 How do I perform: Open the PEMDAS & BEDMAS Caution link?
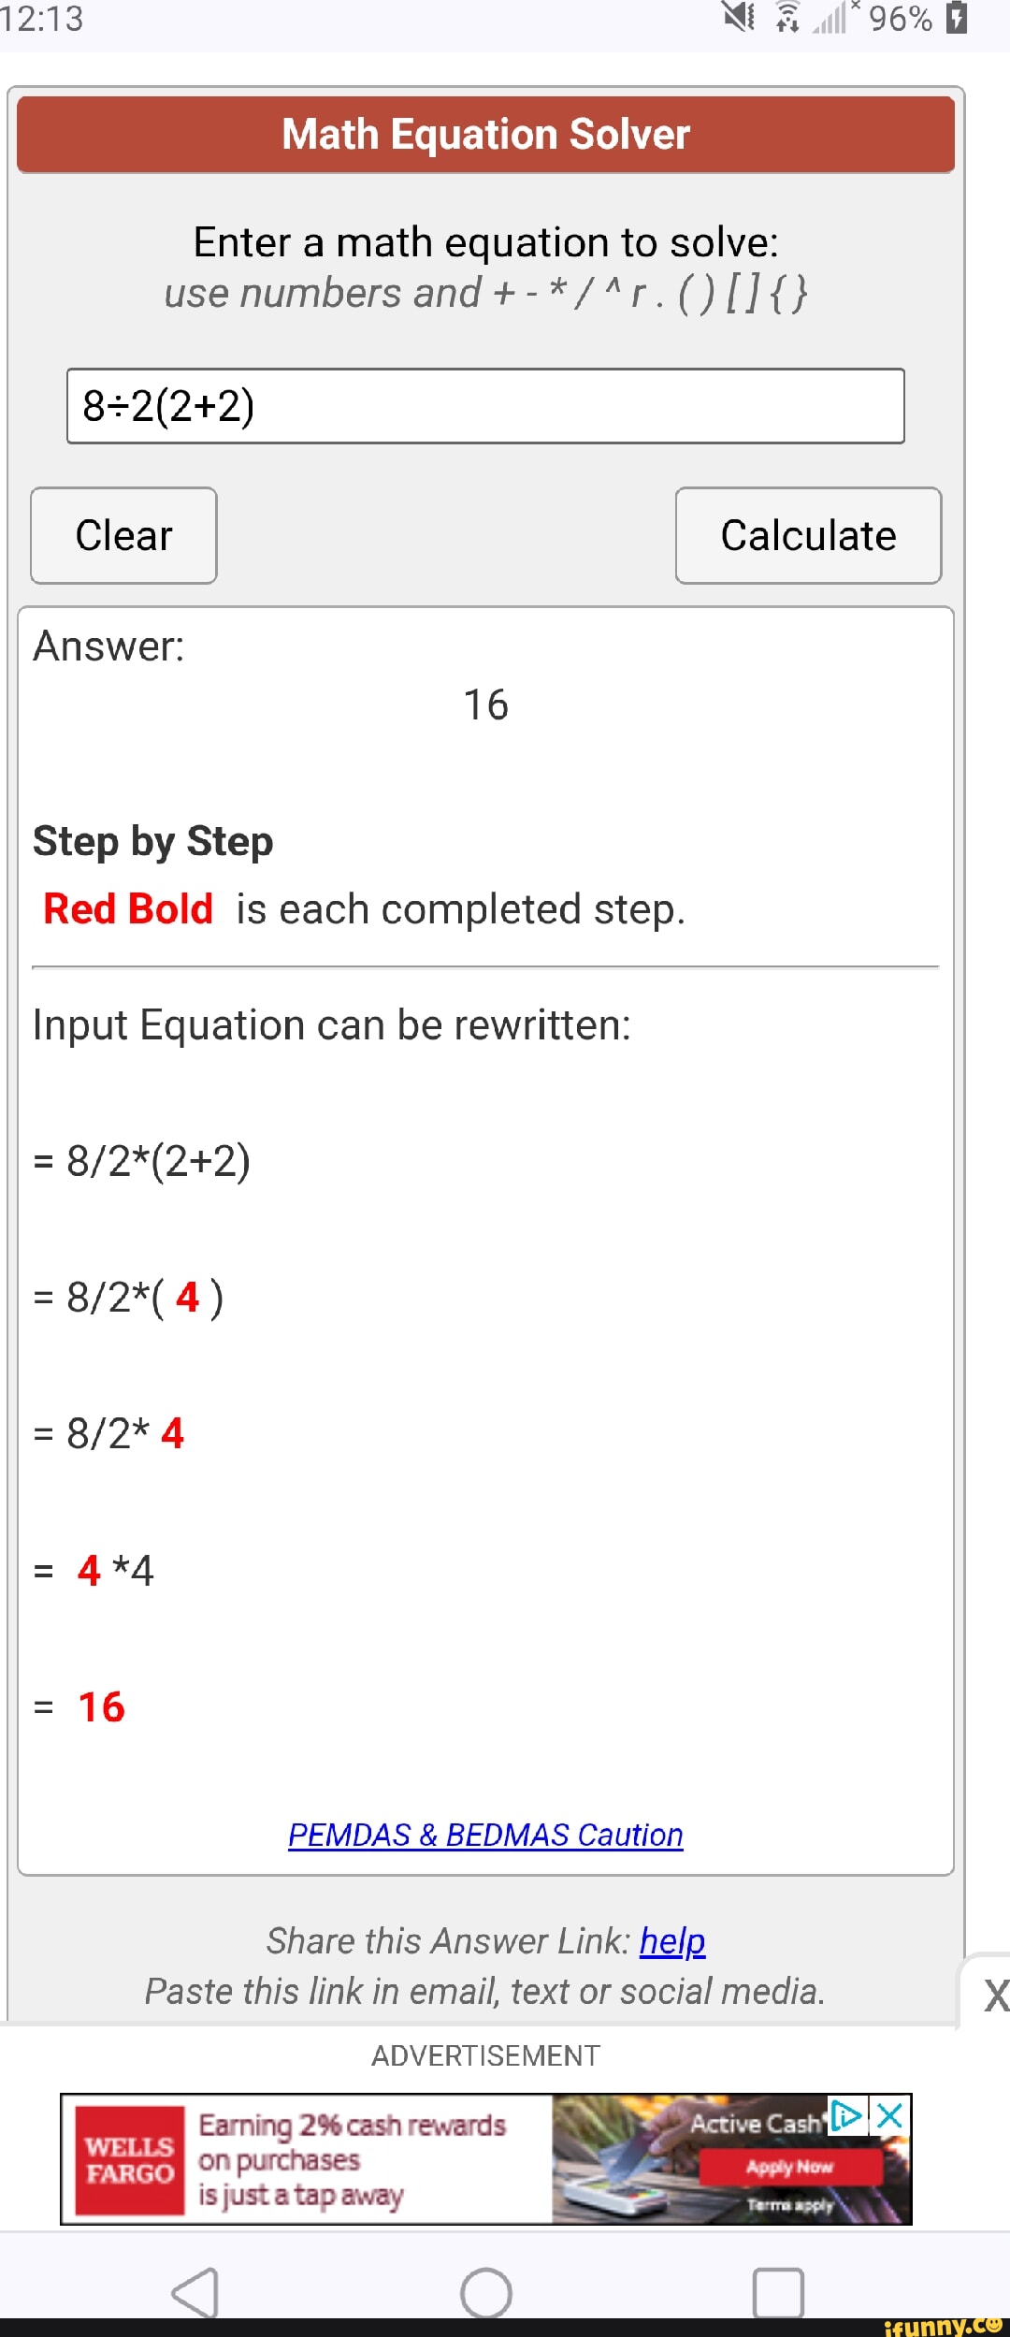tap(485, 1835)
